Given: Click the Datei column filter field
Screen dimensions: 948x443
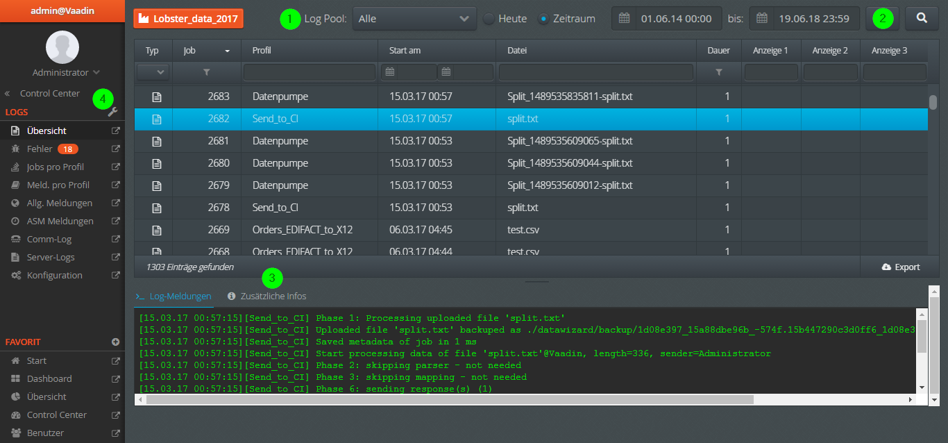Looking at the screenshot, I should click(596, 72).
